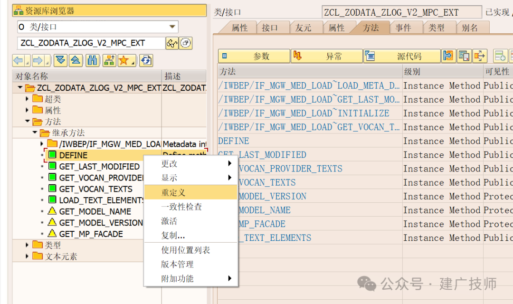This screenshot has height=304, width=513.
Task: Click the 源代码 button
Action: (402, 56)
